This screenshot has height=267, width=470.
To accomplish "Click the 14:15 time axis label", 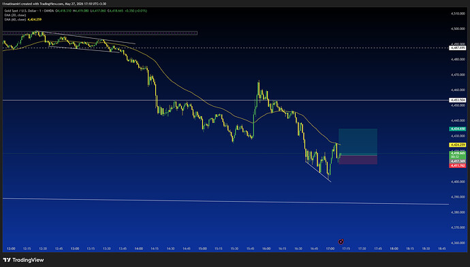I will [155, 249].
